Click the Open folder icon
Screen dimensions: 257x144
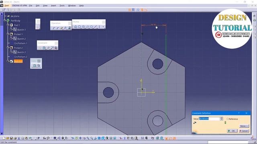click(x=8, y=138)
